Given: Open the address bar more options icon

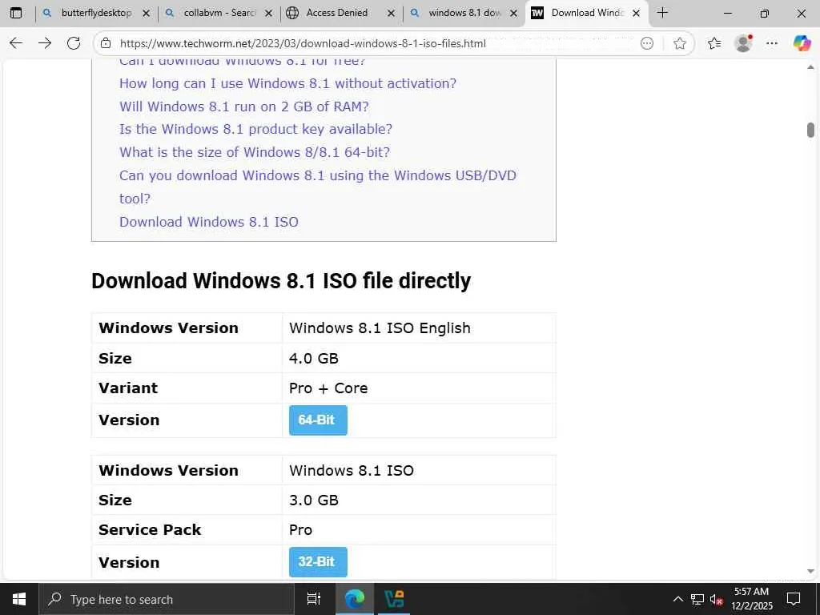Looking at the screenshot, I should pos(647,43).
